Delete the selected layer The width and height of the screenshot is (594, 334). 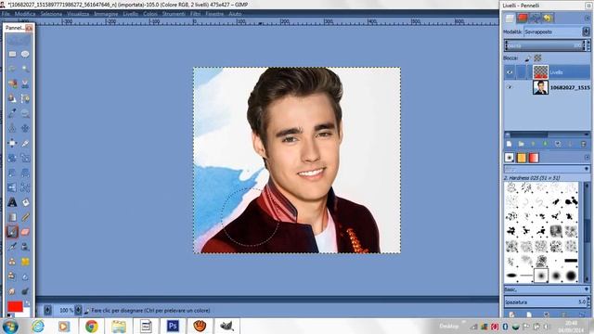tap(584, 144)
